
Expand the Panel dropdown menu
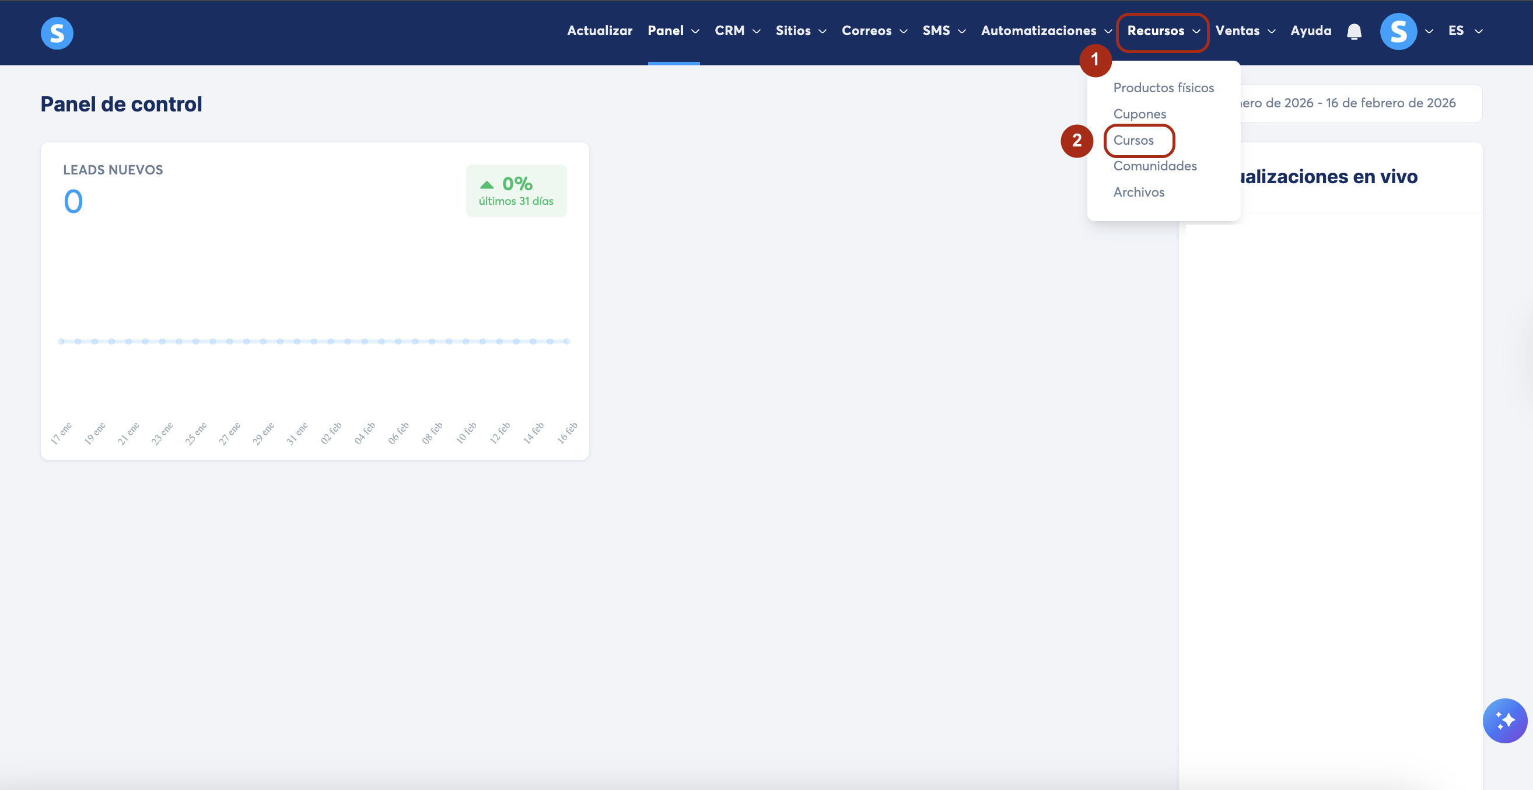click(673, 31)
